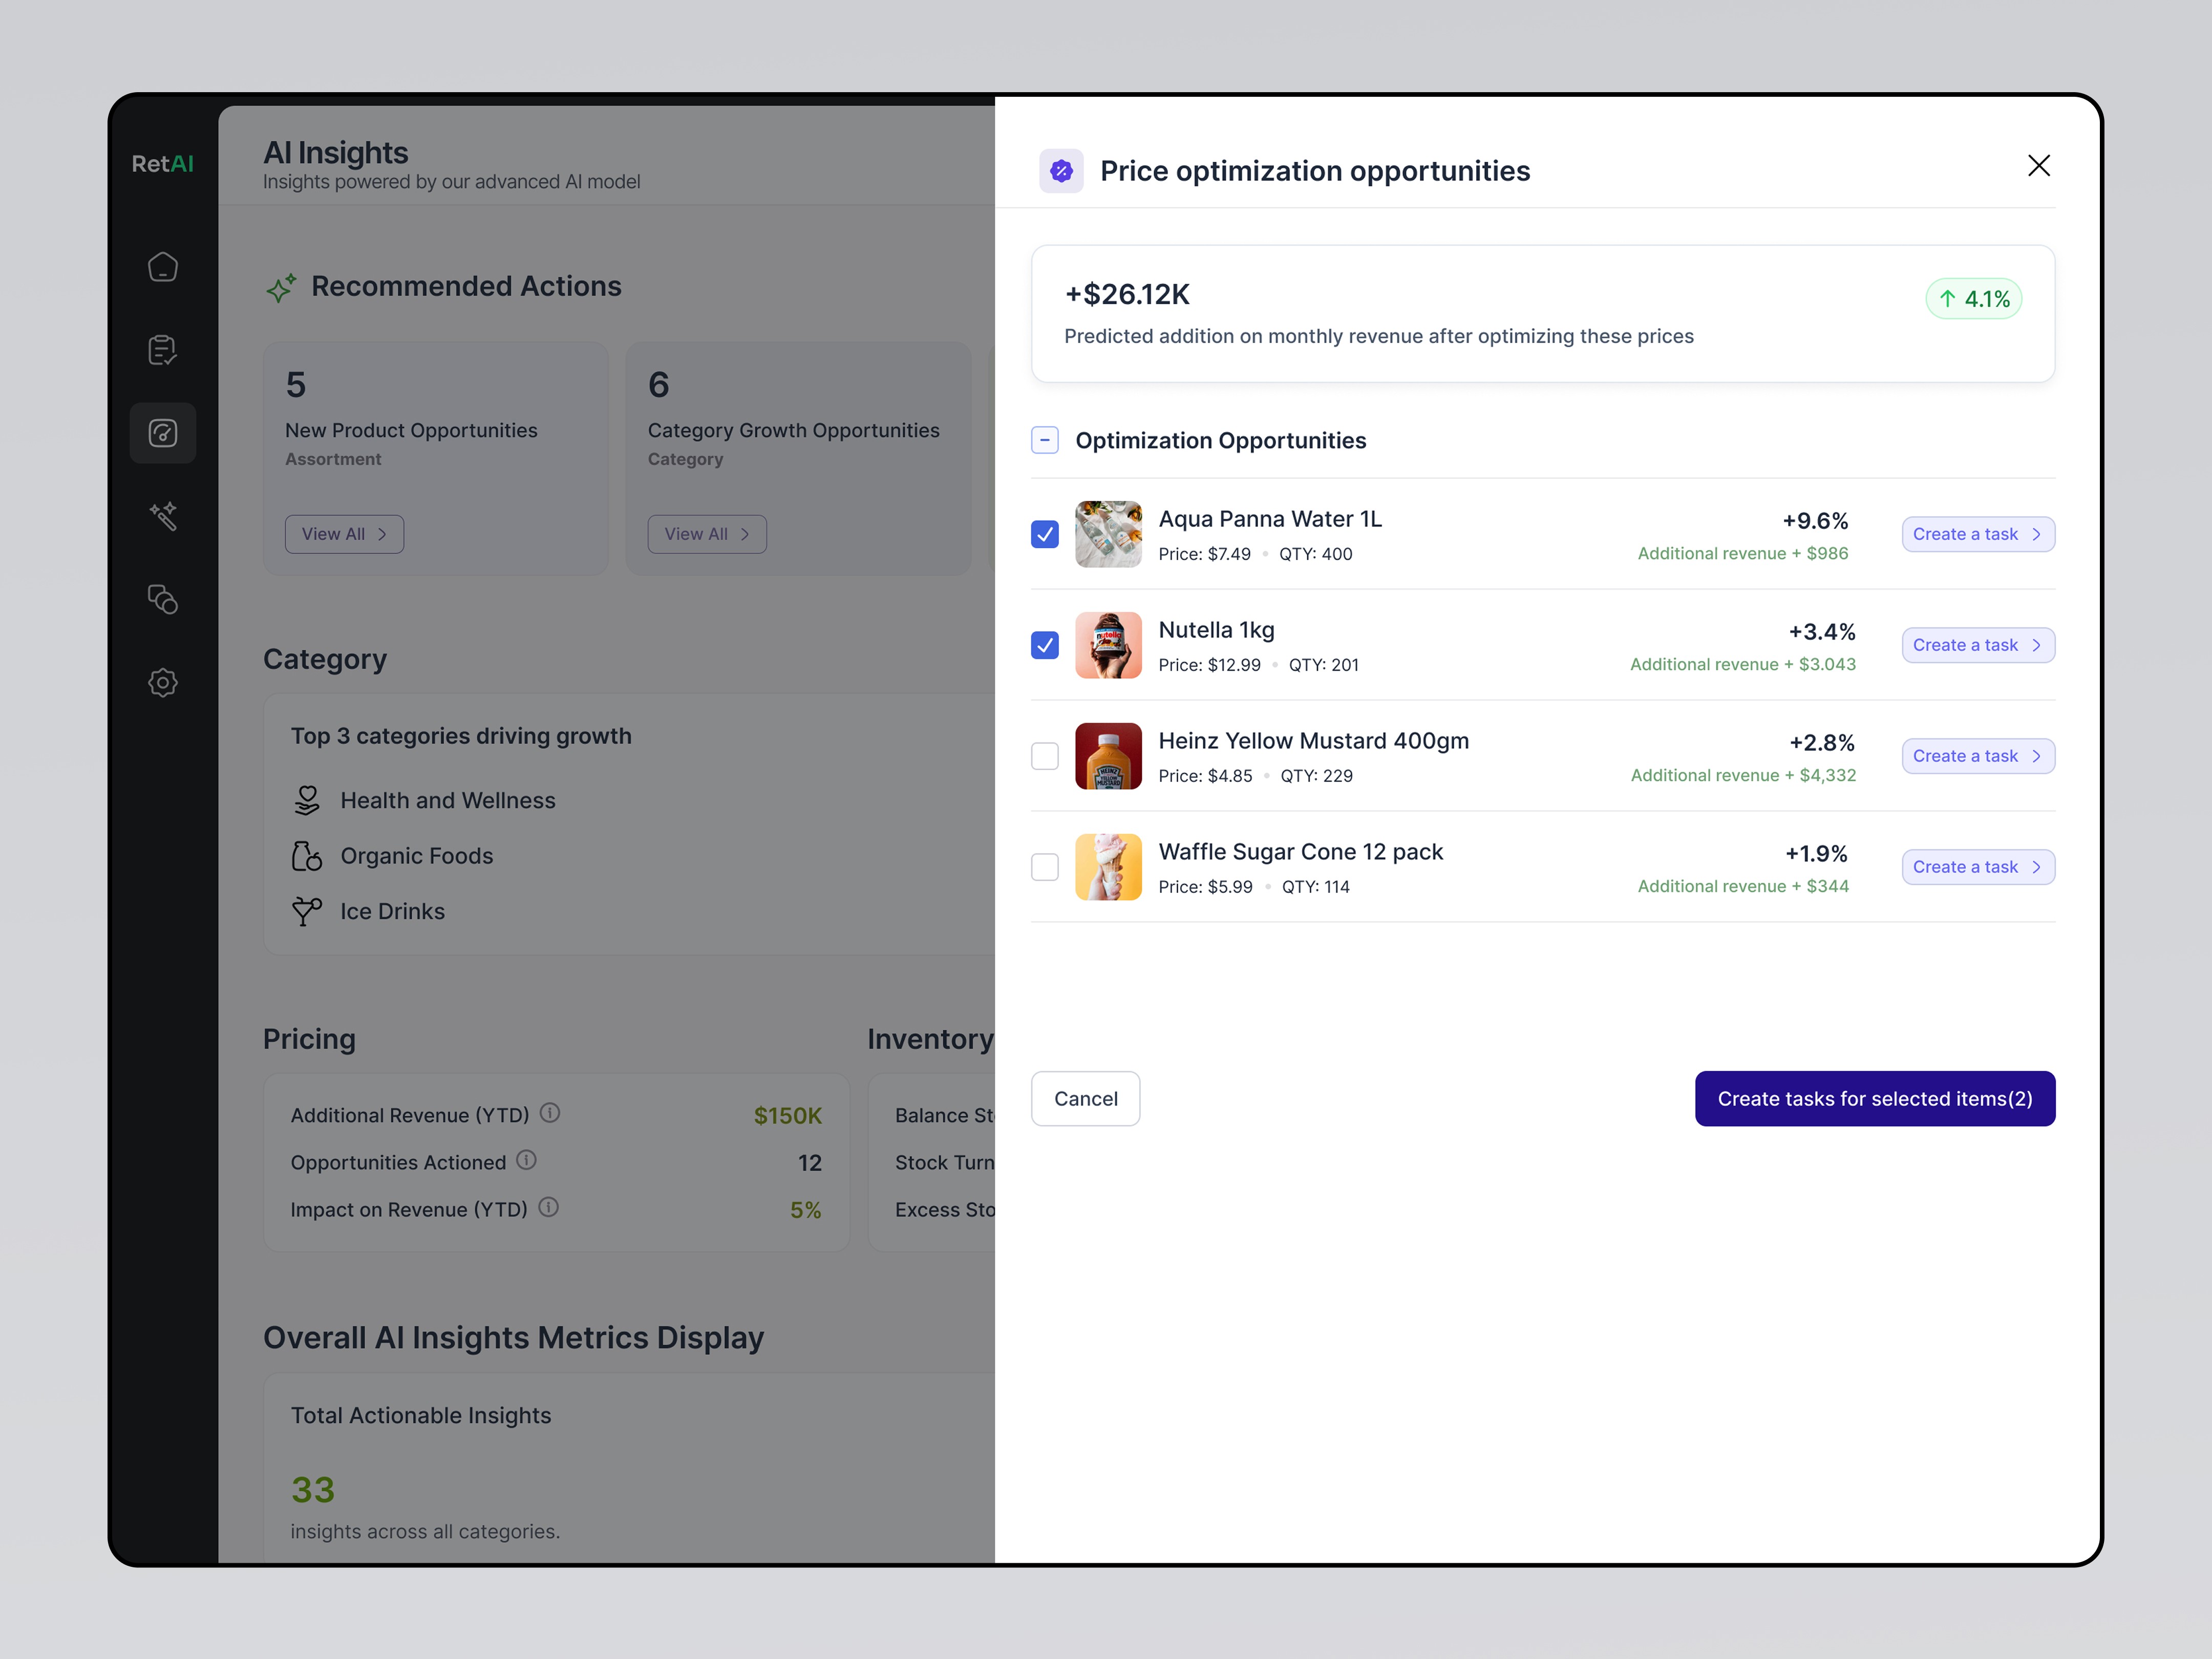Click info icon beside Additional Revenue (YTD)
2212x1659 pixels.
[550, 1113]
